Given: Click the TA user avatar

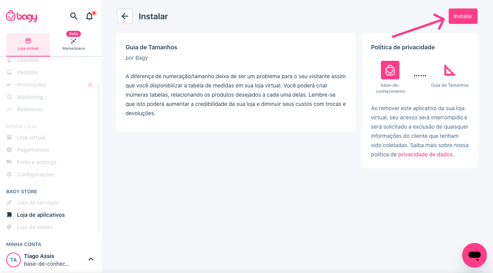Looking at the screenshot, I should coord(13,260).
